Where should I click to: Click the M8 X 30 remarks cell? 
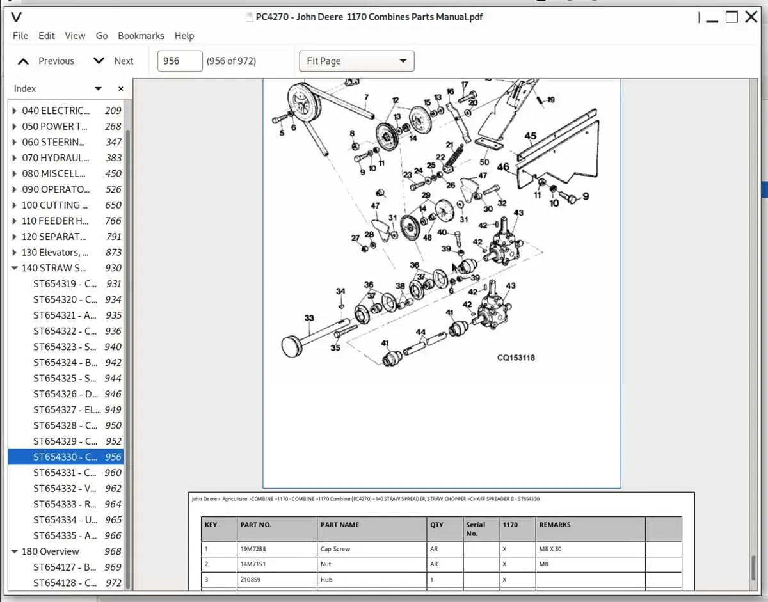point(590,549)
